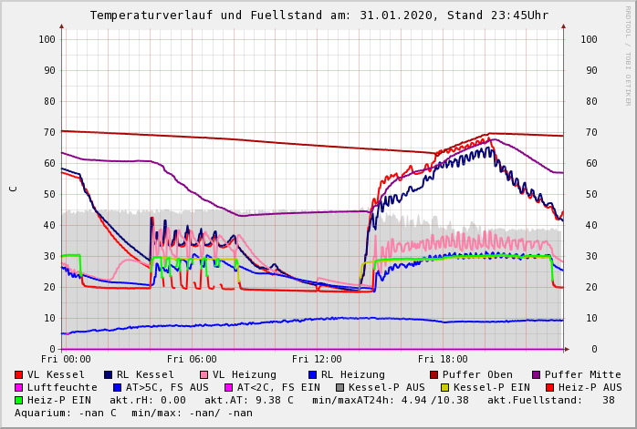The width and height of the screenshot is (637, 429).
Task: Select the purple Puffer Mitte swatch
Action: click(537, 374)
